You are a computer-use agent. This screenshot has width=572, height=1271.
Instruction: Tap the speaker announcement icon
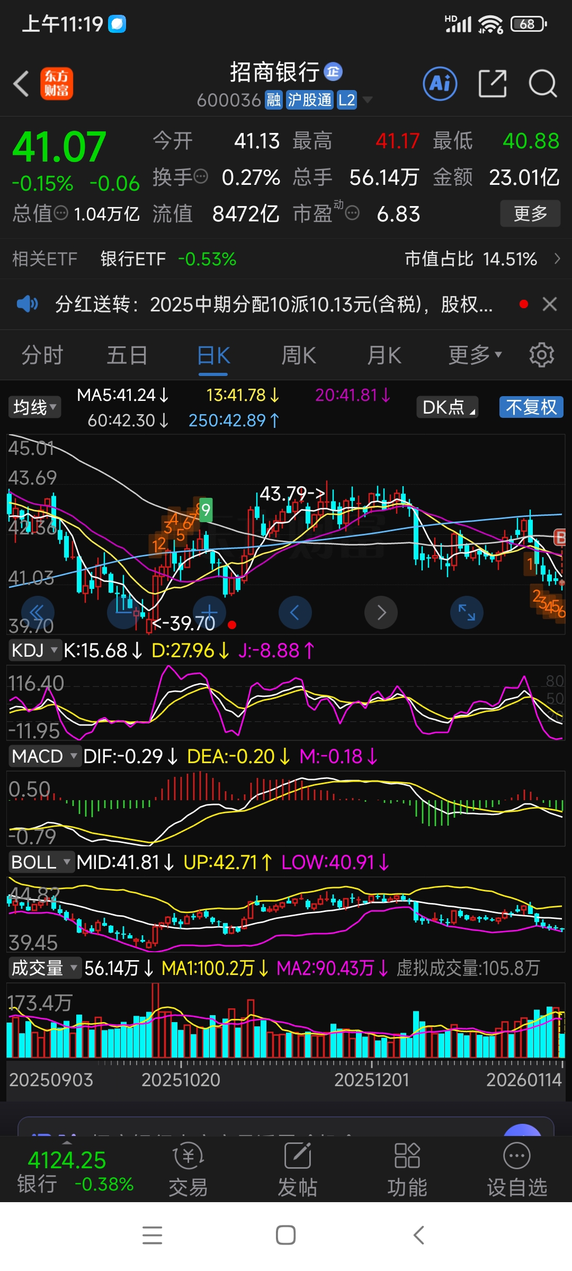(x=27, y=304)
